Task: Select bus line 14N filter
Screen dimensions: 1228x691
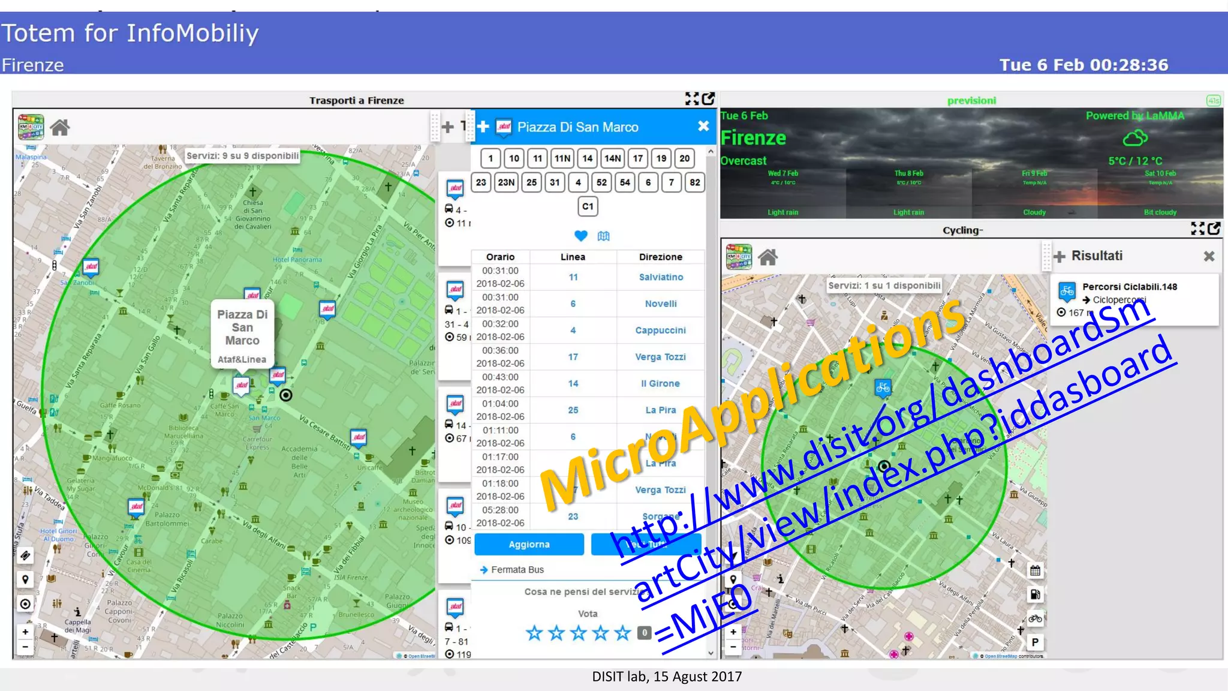Action: [612, 158]
